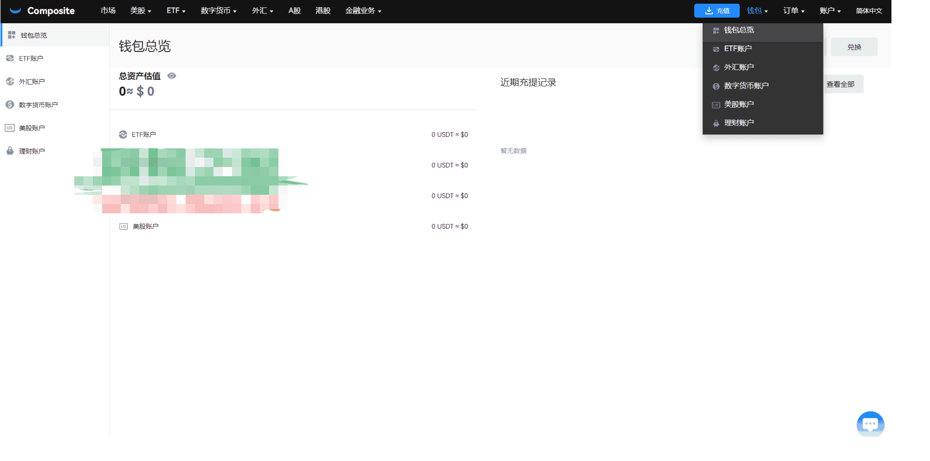Image resolution: width=930 pixels, height=461 pixels.
Task: Open the 订单 dropdown menu
Action: coord(794,11)
